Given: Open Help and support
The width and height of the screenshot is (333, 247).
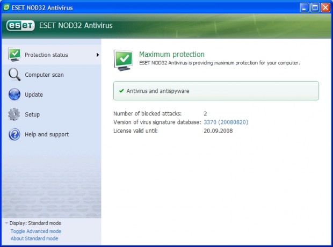Looking at the screenshot, I should 52,134.
